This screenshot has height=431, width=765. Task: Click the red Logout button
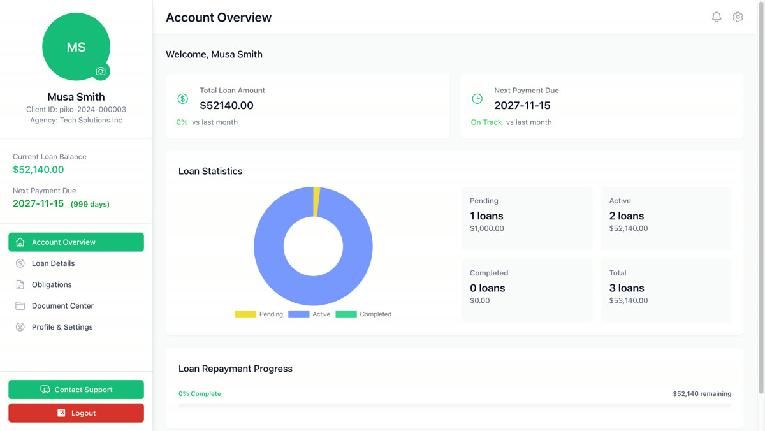point(76,413)
